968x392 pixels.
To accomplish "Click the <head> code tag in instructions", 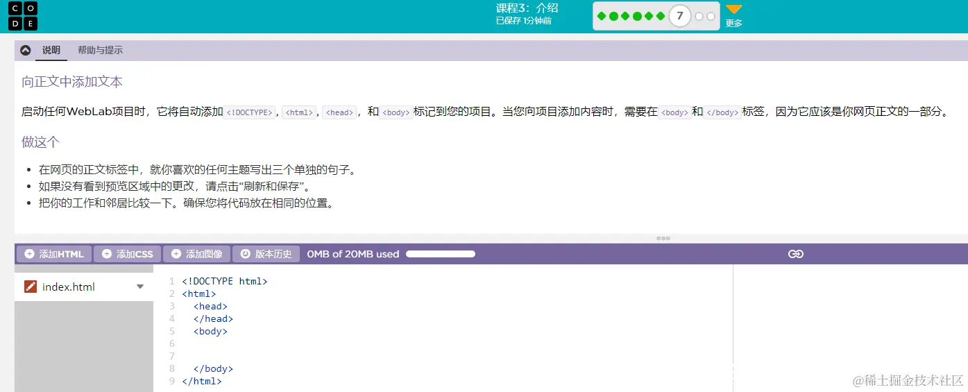I will [x=340, y=112].
